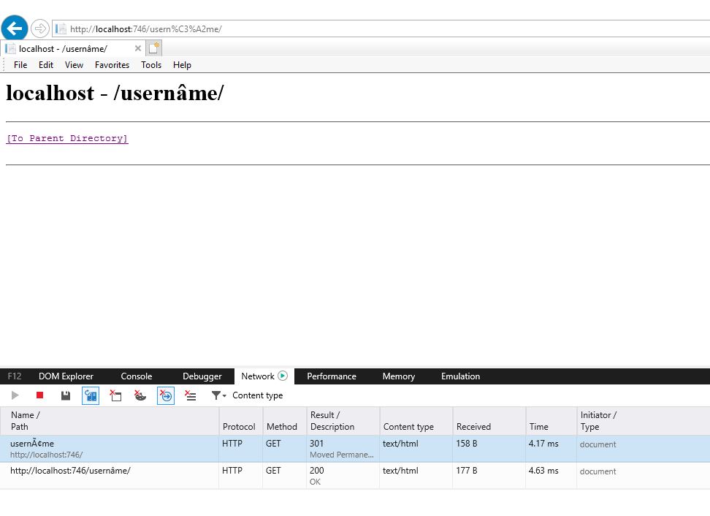
Task: Click the clear cache icon
Action: (115, 395)
